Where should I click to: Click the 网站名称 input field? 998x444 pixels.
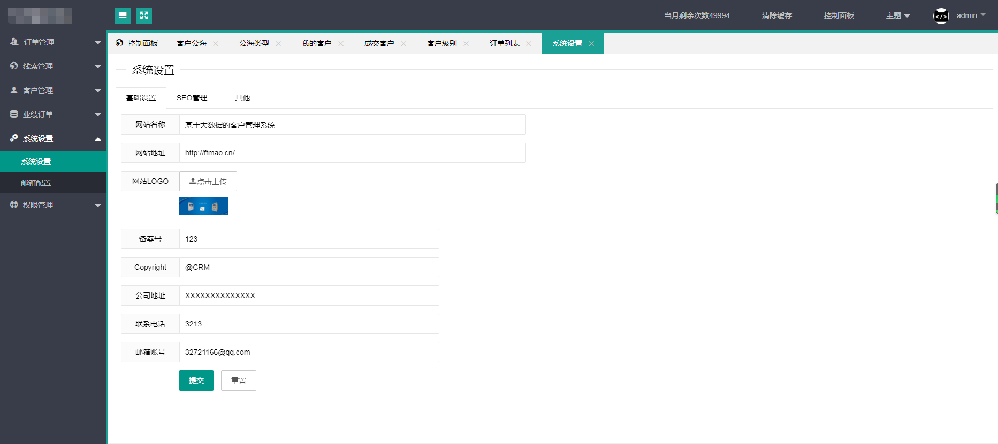[x=352, y=125]
